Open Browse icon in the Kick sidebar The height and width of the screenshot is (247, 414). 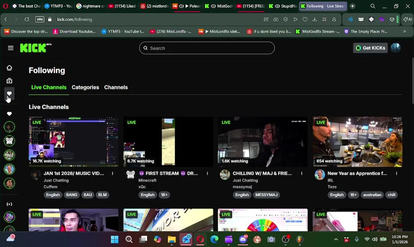tap(9, 81)
